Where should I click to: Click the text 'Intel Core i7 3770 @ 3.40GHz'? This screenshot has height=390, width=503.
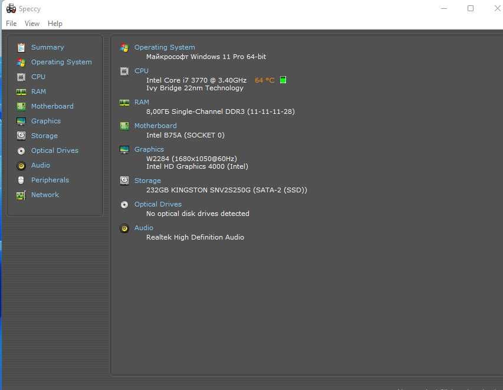[196, 80]
